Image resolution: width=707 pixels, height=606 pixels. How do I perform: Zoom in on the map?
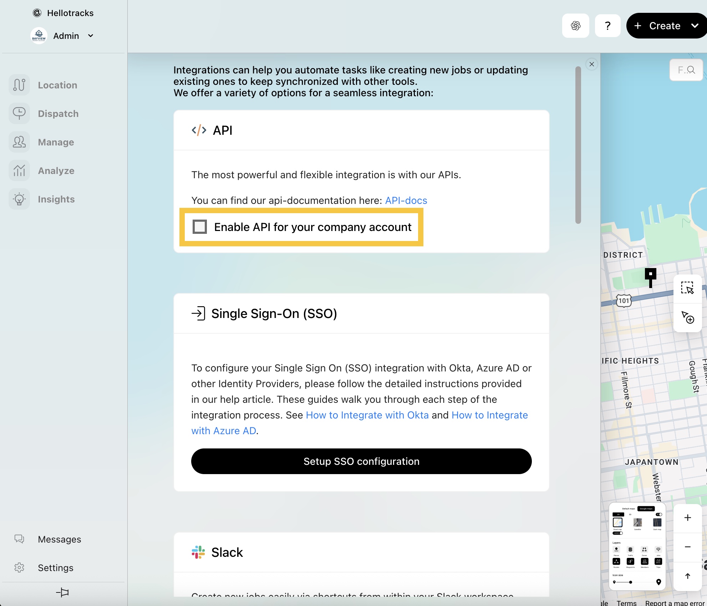pyautogui.click(x=687, y=518)
